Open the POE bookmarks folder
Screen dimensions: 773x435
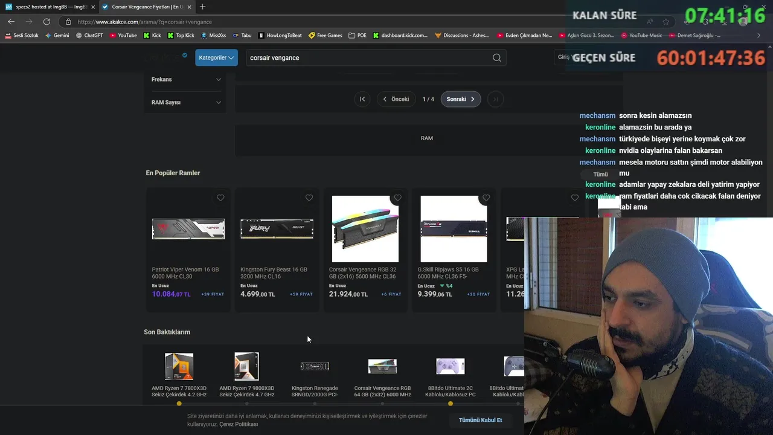358,35
